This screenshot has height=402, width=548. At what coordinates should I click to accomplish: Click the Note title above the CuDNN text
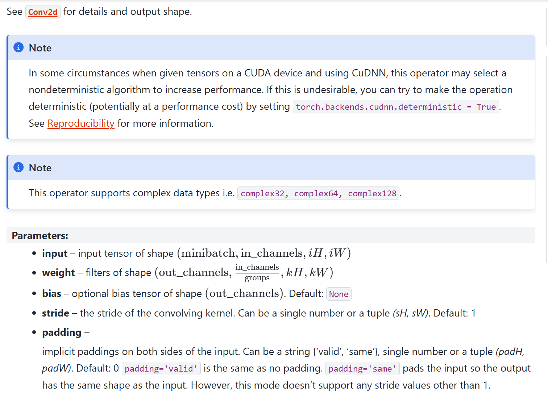click(40, 48)
